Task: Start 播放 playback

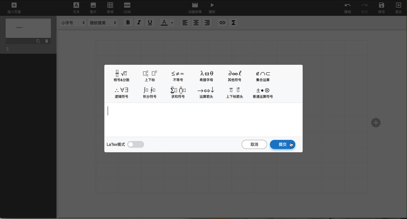Action: point(212,8)
